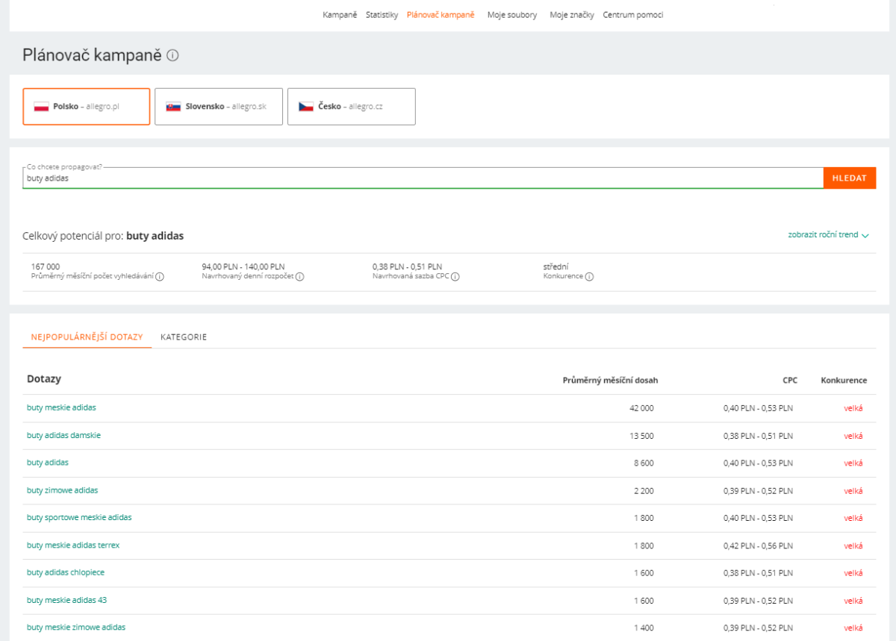Open Statistiky in top navigation
The height and width of the screenshot is (641, 896).
[382, 15]
